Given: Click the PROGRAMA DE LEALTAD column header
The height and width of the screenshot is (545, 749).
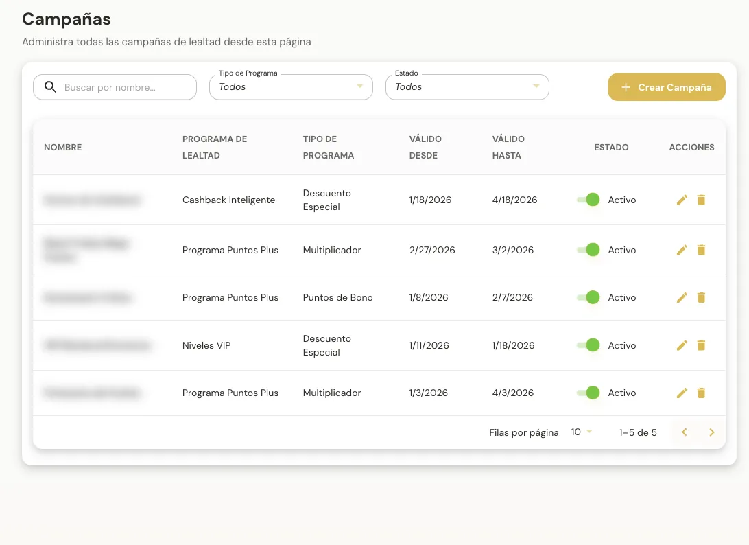Looking at the screenshot, I should point(215,148).
